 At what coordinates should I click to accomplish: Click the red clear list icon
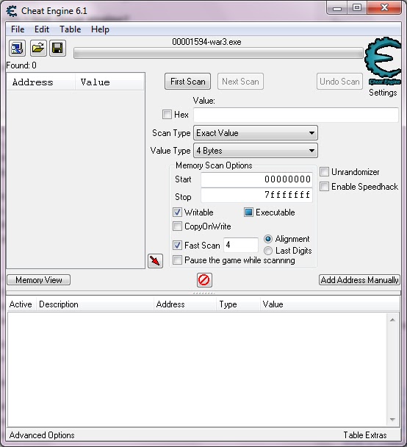click(204, 280)
